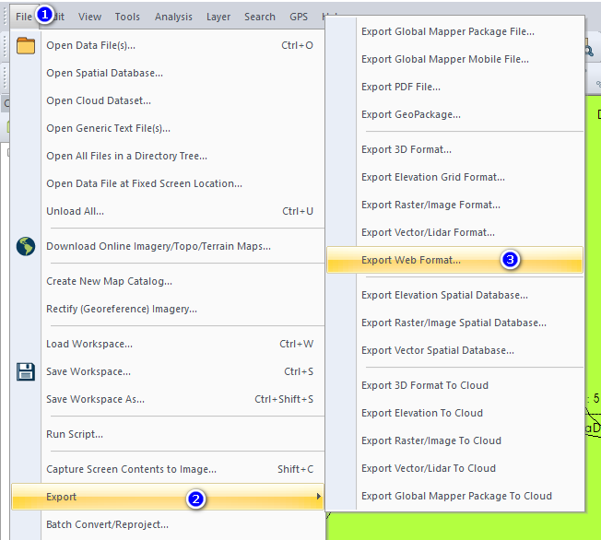Choose Save Workspace... entry
Image resolution: width=601 pixels, height=540 pixels.
click(168, 371)
